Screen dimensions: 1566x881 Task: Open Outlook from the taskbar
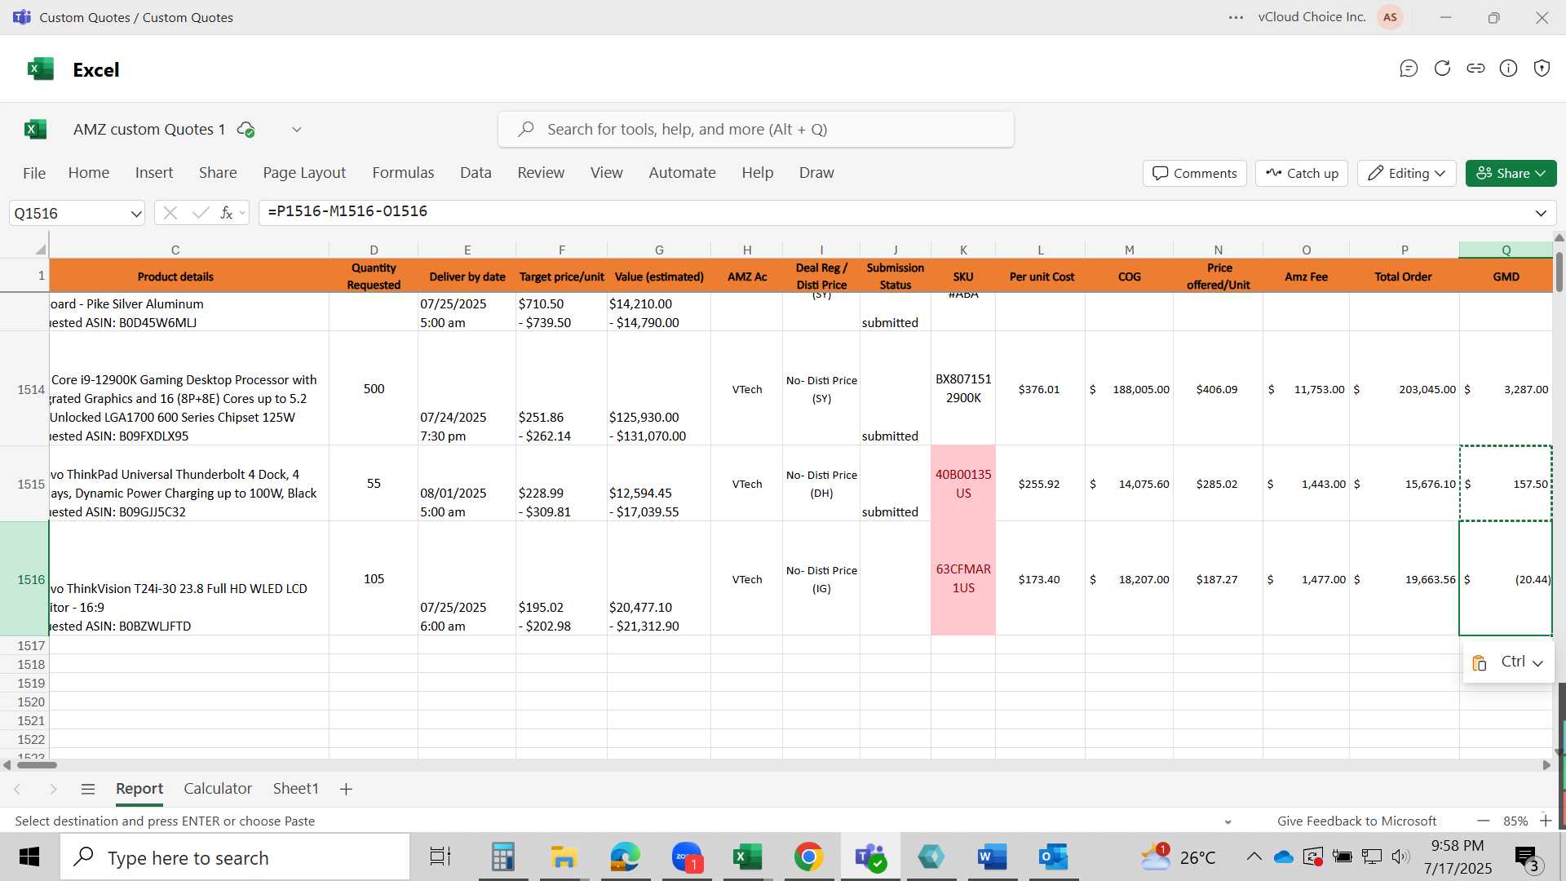pos(1053,857)
